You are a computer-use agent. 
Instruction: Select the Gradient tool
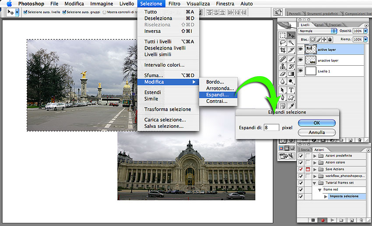pos(291,74)
